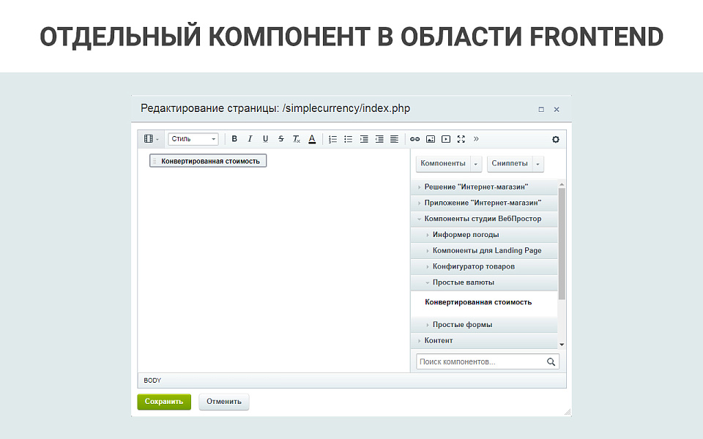Open the Стиль style dropdown
The image size is (703, 439).
pos(193,139)
